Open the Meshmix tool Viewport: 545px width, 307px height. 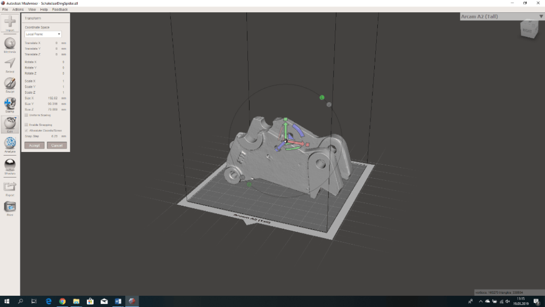click(x=10, y=44)
